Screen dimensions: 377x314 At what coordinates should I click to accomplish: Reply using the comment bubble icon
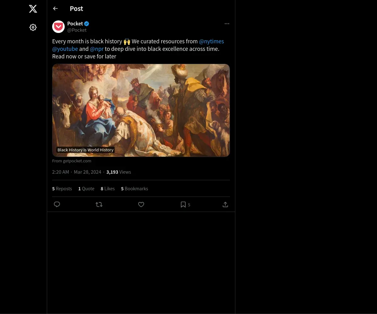pos(57,204)
